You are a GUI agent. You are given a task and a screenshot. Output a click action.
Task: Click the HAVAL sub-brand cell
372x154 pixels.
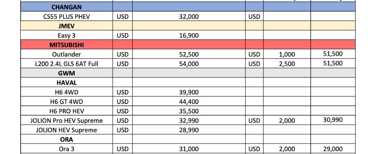coord(67,83)
